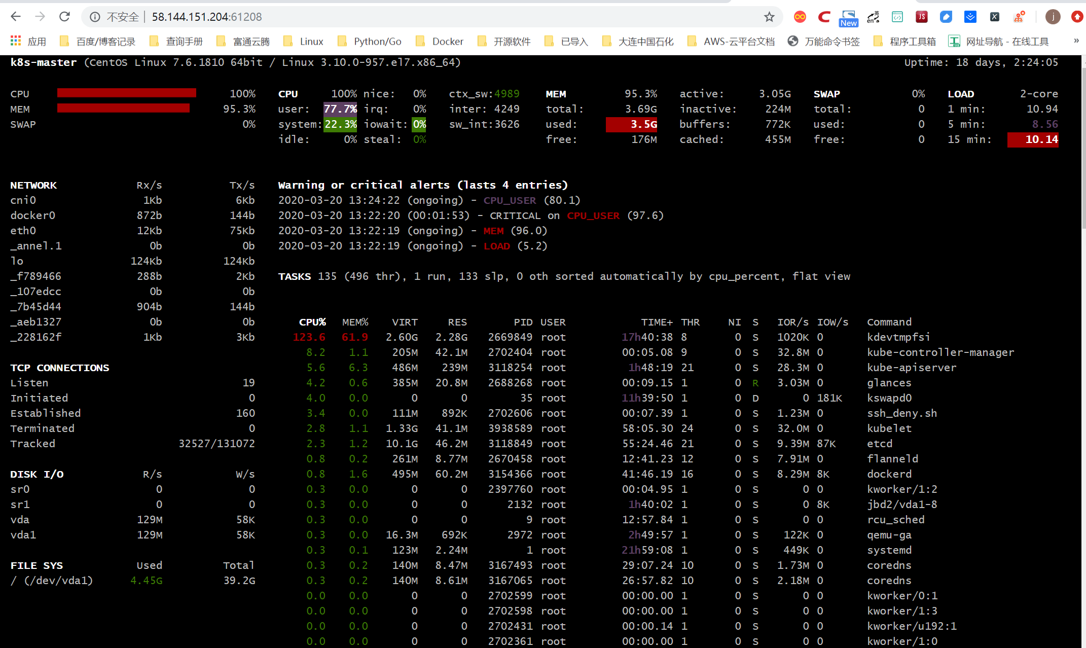
Task: Open the Linux bookmark folder
Action: (303, 41)
